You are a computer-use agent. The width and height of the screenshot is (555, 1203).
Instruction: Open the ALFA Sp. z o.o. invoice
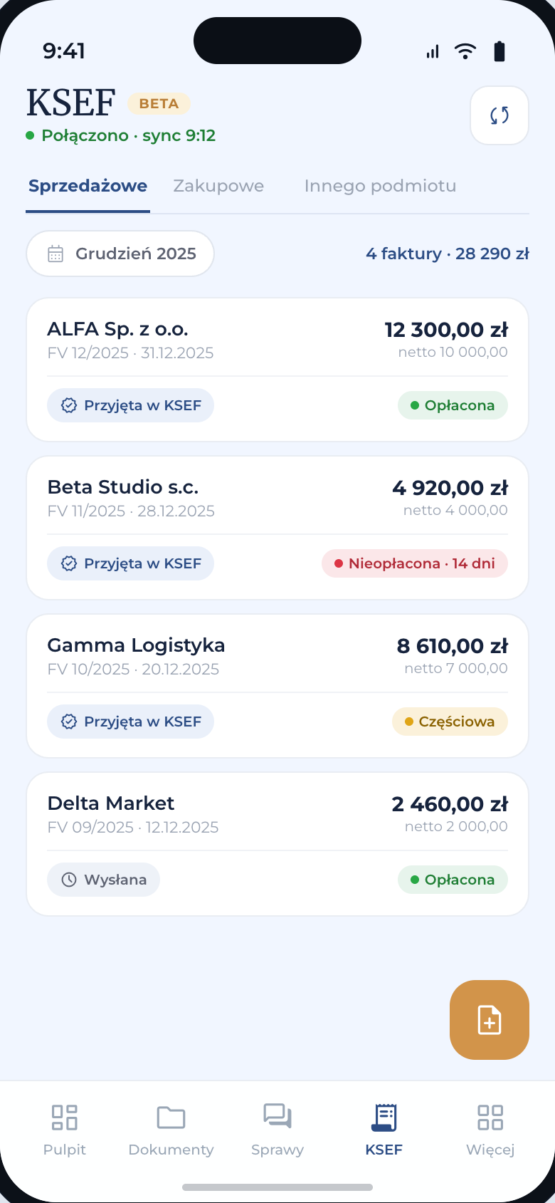(x=277, y=370)
